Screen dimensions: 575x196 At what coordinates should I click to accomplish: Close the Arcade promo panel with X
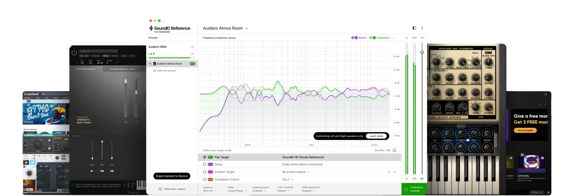pos(546,94)
